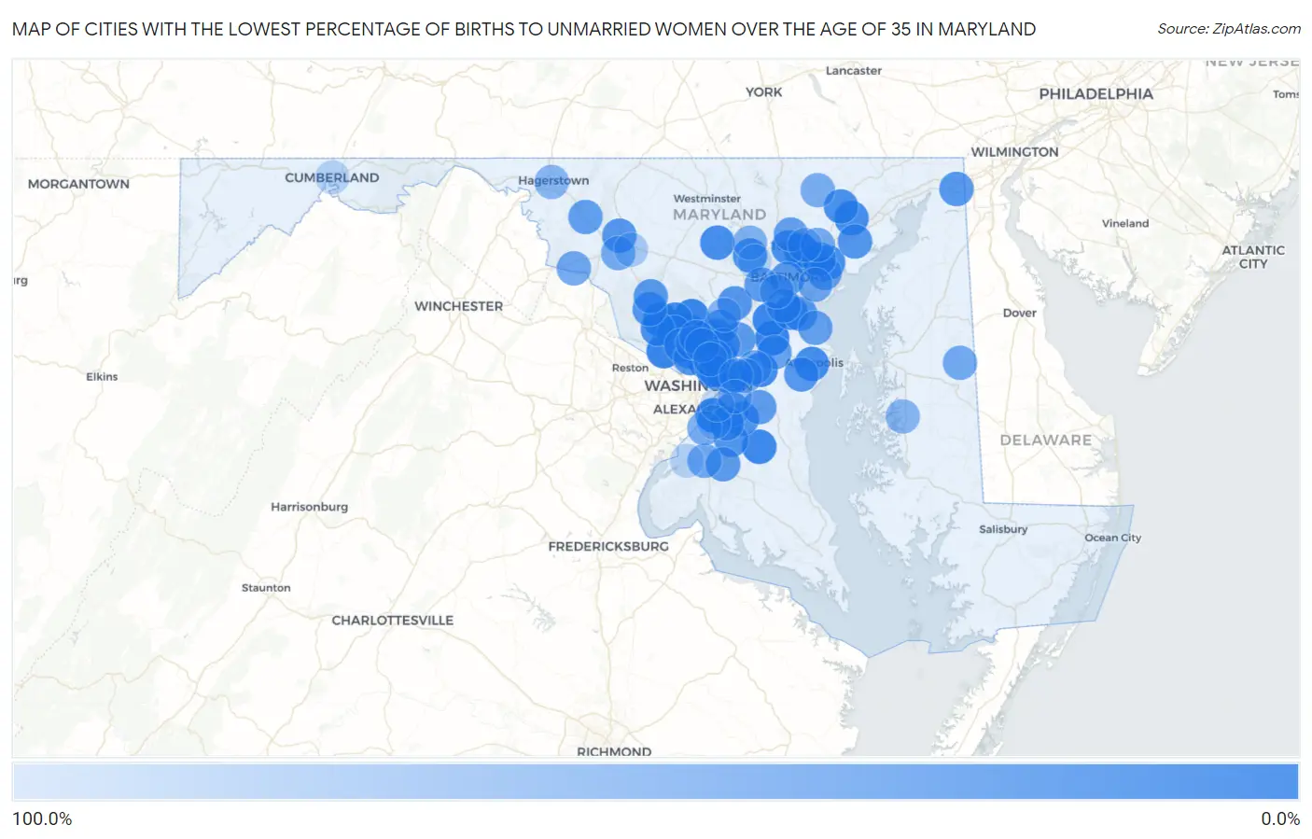Click the FREDERICKSBURG city label
The width and height of the screenshot is (1312, 839).
608,546
